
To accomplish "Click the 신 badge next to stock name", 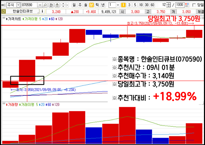I will [x=3, y=11].
